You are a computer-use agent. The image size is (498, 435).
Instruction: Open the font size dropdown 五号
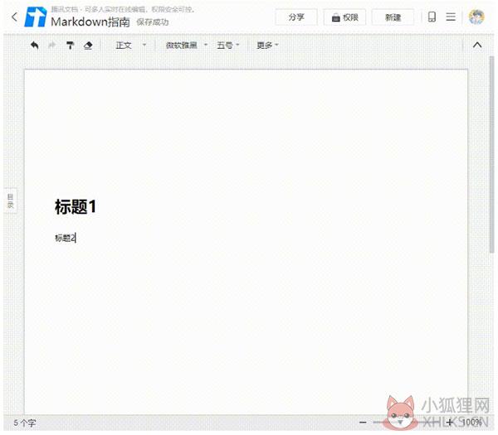pos(227,45)
